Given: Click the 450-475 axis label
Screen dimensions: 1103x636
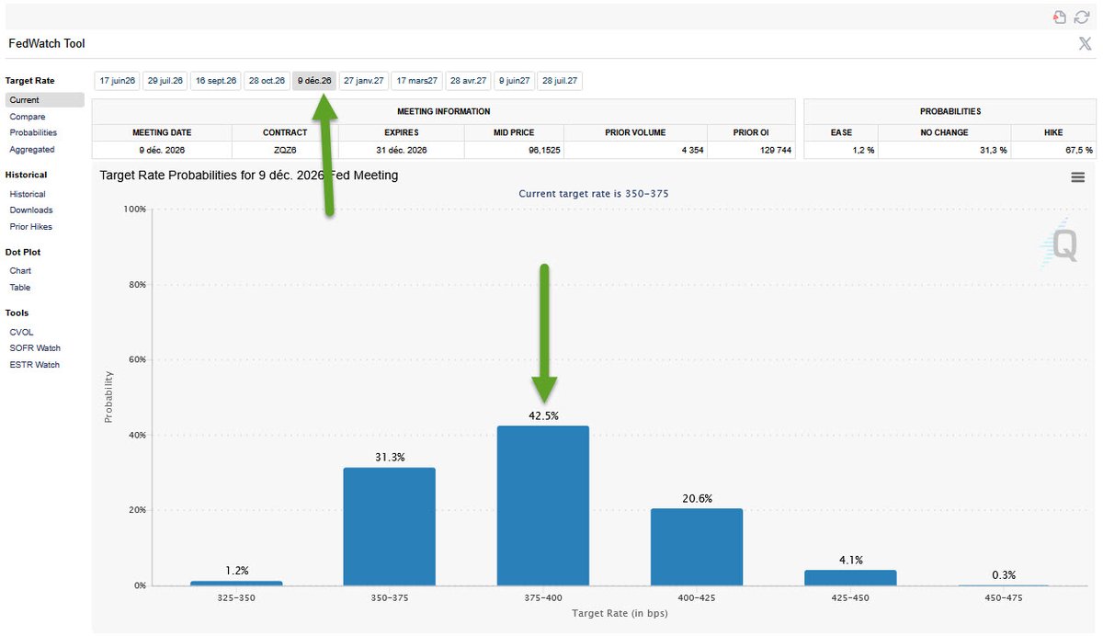Looking at the screenshot, I should (1003, 597).
